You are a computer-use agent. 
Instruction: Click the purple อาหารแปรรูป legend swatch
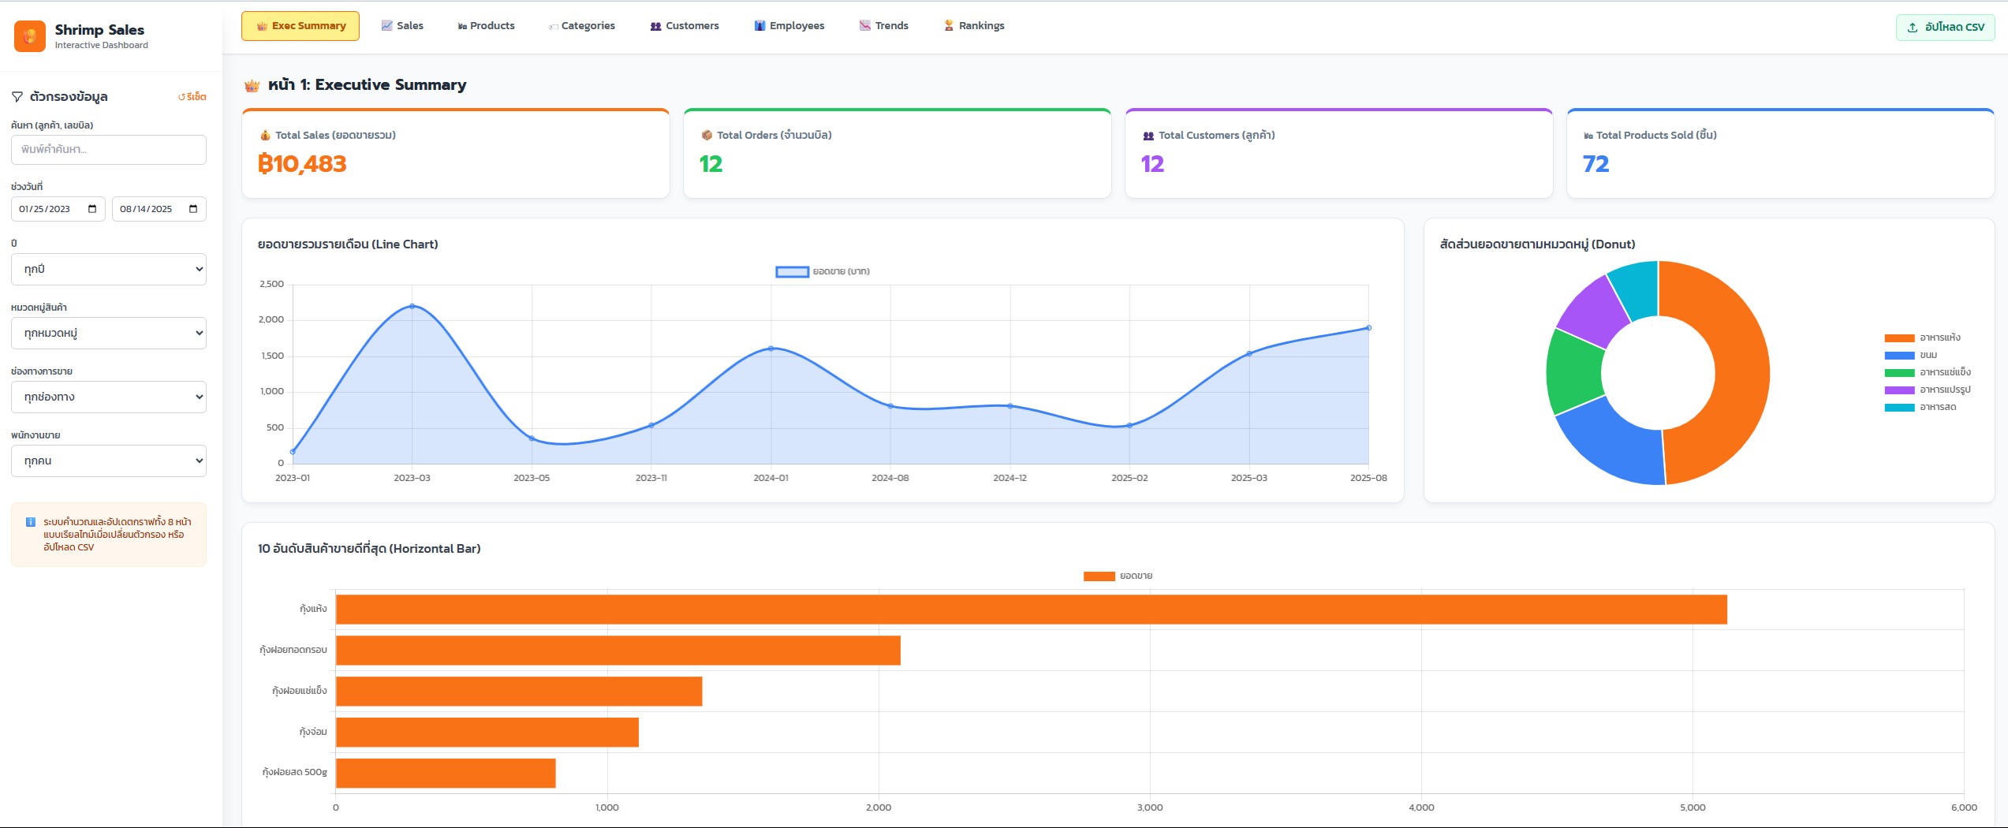point(1899,390)
